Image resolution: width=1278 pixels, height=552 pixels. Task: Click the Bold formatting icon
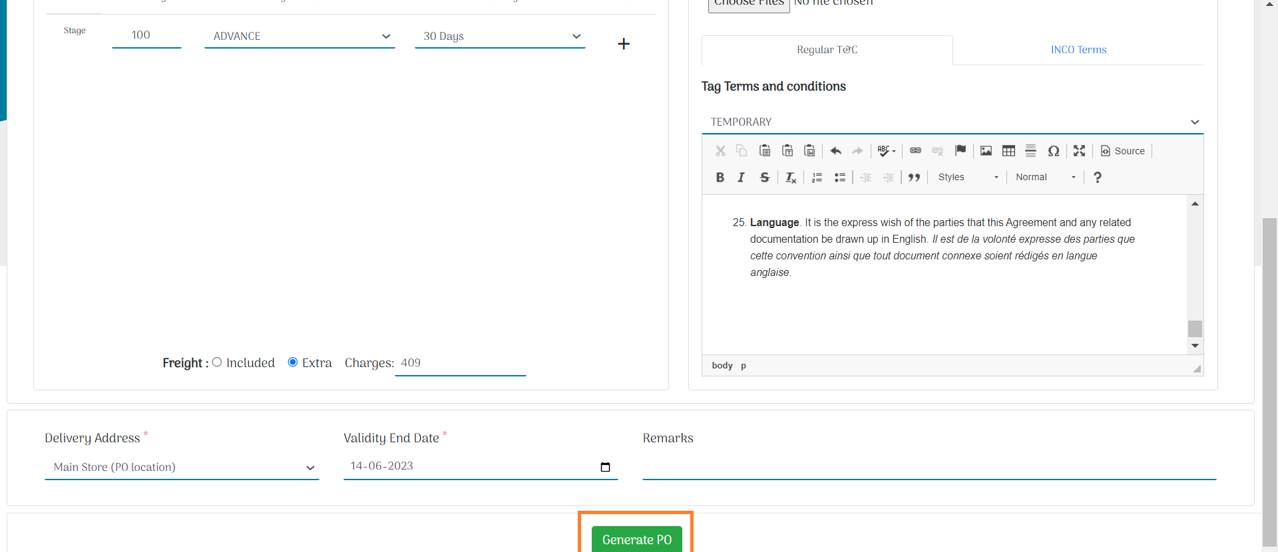(720, 178)
